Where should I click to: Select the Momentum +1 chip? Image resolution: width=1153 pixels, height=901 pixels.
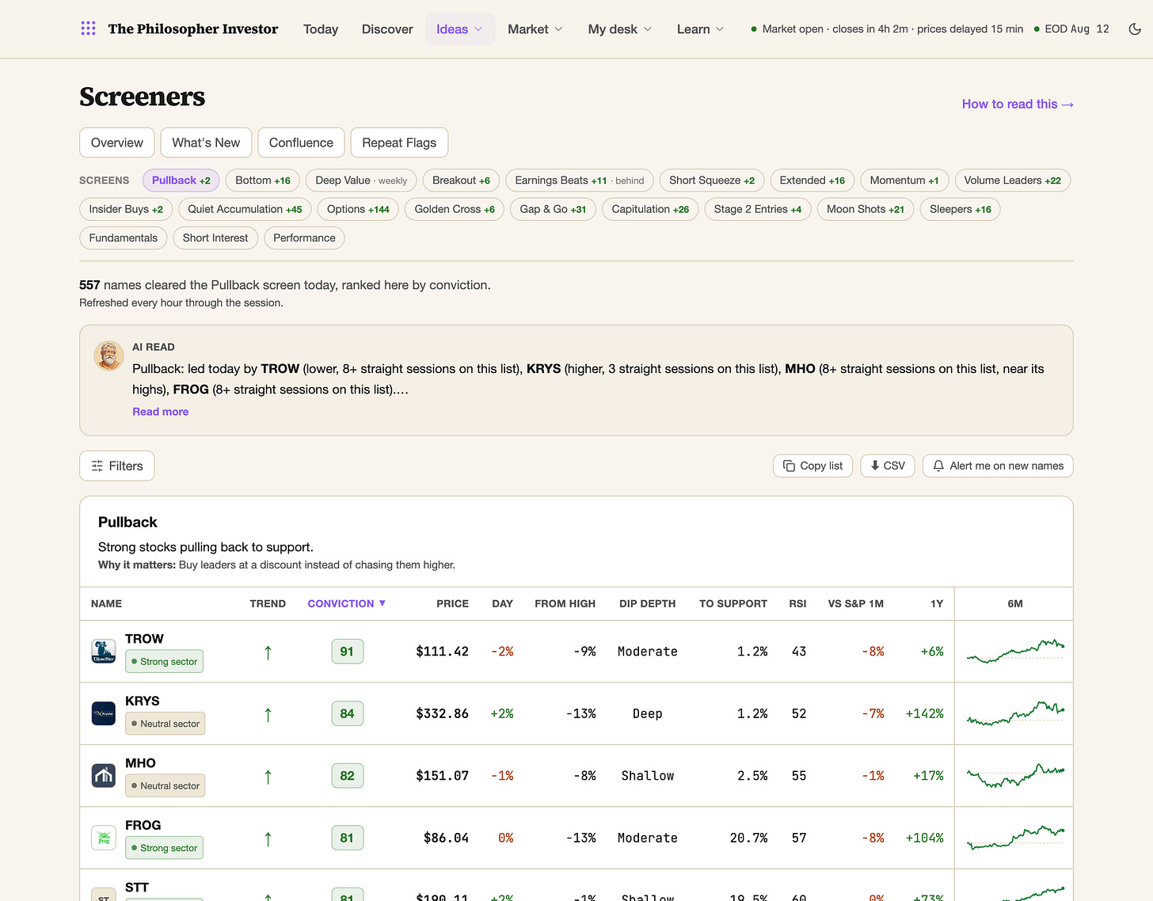coord(904,181)
